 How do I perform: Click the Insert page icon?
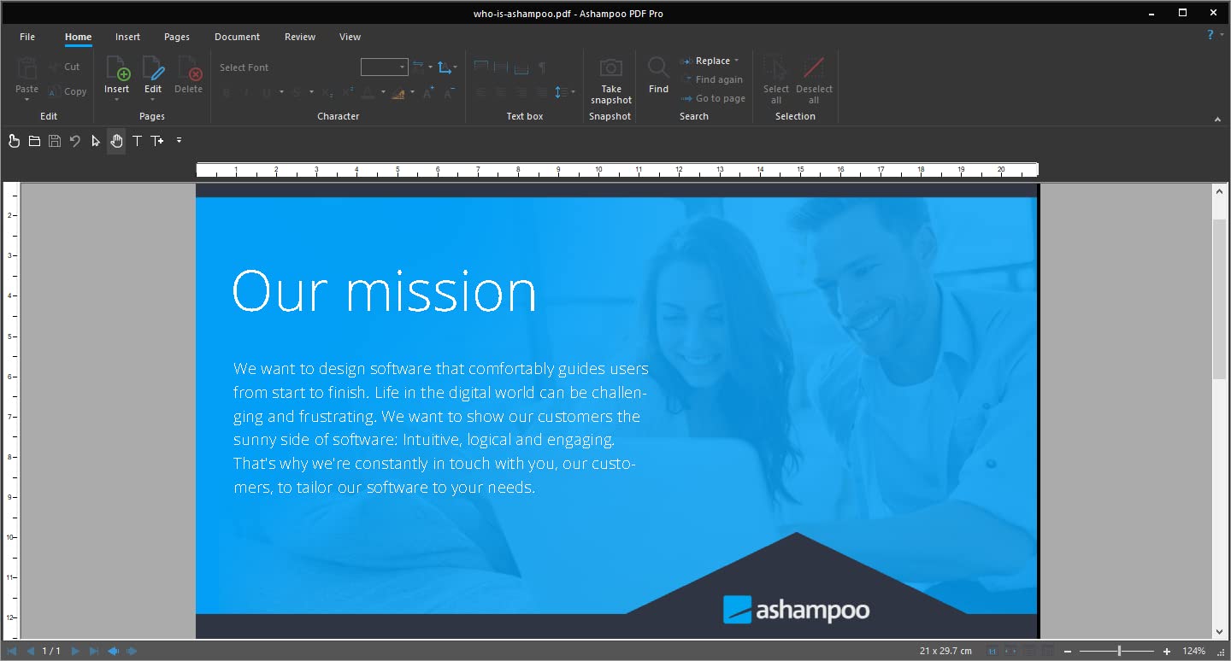[117, 67]
